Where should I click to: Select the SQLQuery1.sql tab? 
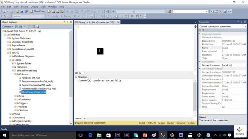coord(95,22)
